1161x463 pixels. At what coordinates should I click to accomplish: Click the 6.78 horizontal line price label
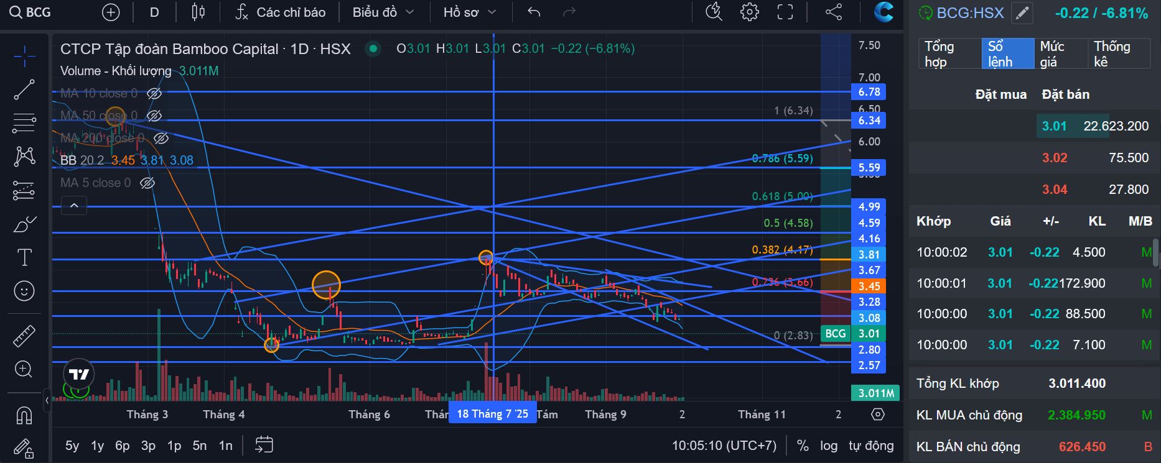pos(869,92)
